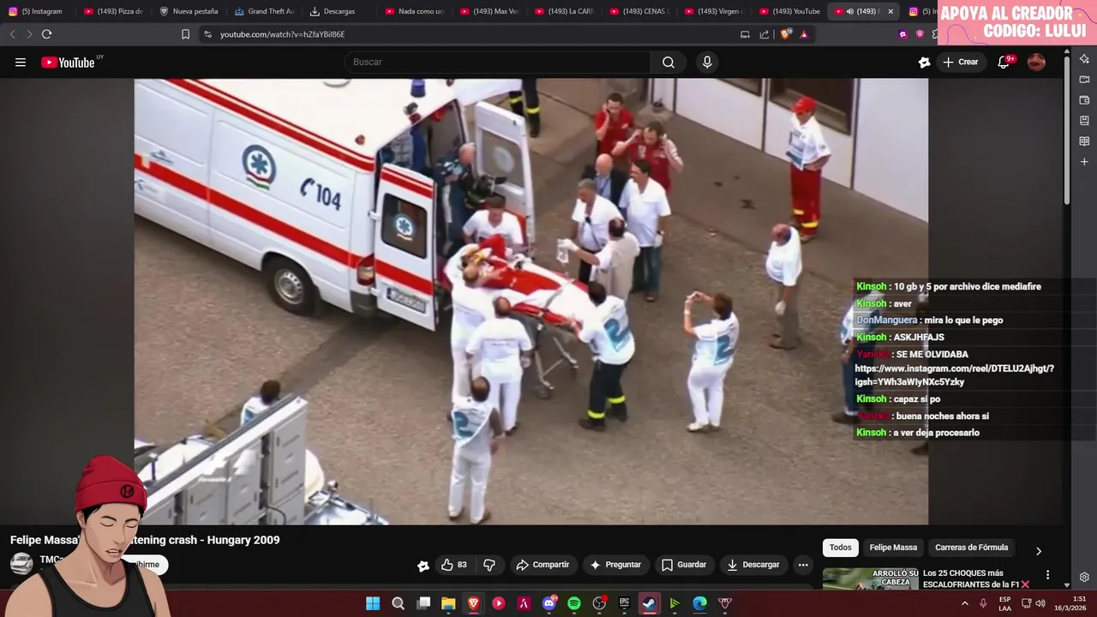
Task: Click the address bar URL
Action: (283, 34)
